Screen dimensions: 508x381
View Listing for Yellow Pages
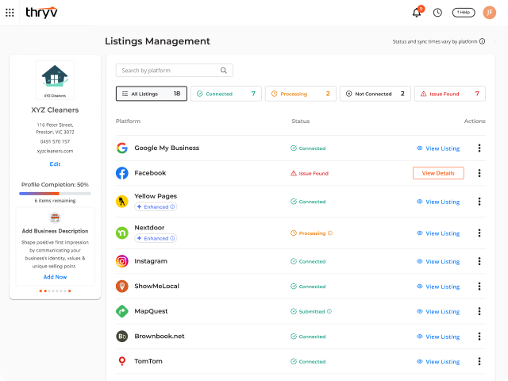pyautogui.click(x=438, y=202)
